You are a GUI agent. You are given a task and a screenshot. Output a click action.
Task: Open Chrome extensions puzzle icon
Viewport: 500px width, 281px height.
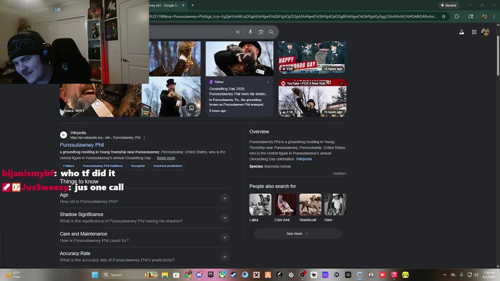coord(457,16)
